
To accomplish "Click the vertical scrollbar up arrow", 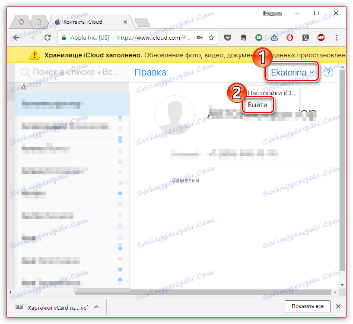I will click(343, 67).
